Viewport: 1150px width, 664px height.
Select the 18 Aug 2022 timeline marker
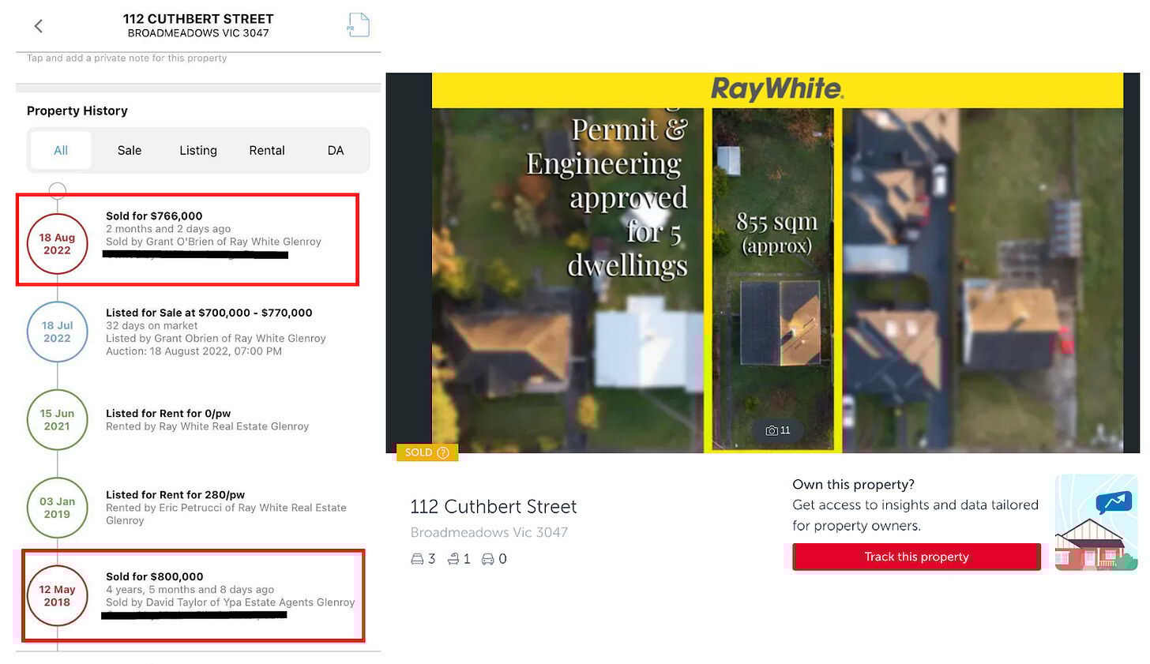tap(57, 244)
